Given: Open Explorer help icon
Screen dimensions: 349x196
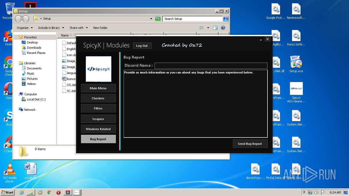Looking at the screenshot, I should click(223, 28).
